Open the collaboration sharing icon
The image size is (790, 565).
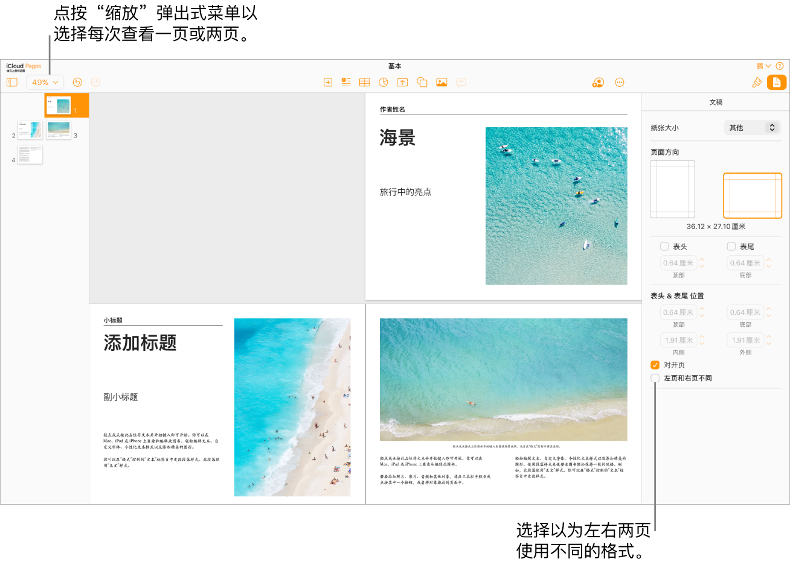coord(597,82)
